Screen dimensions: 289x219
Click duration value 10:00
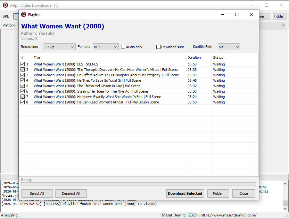pos(192,75)
